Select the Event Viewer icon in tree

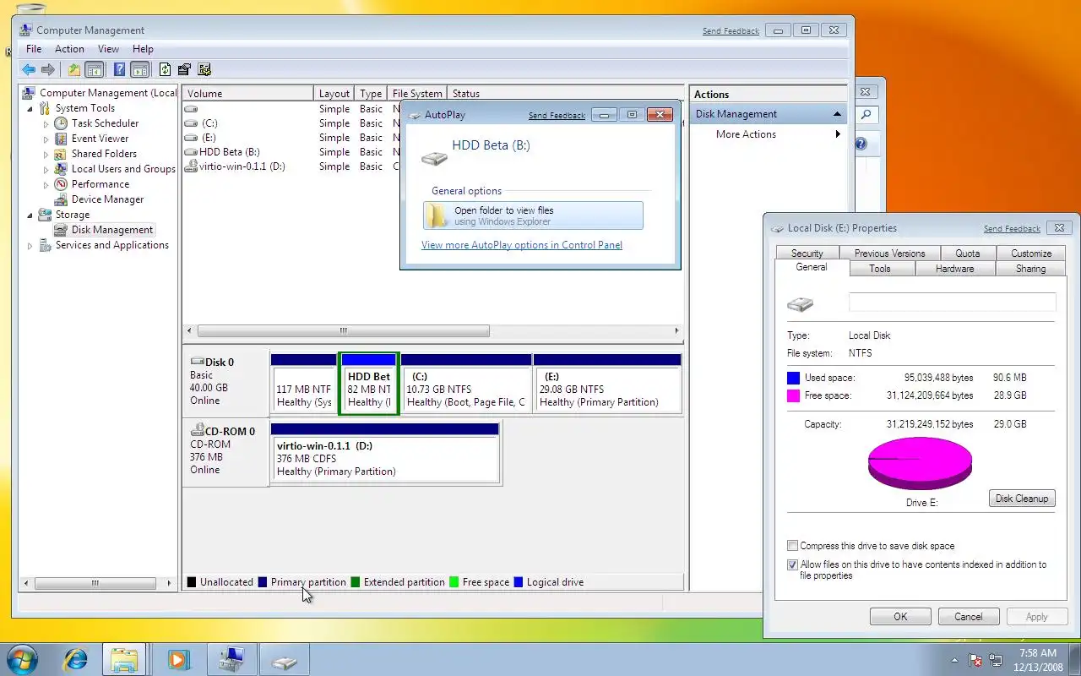point(61,139)
